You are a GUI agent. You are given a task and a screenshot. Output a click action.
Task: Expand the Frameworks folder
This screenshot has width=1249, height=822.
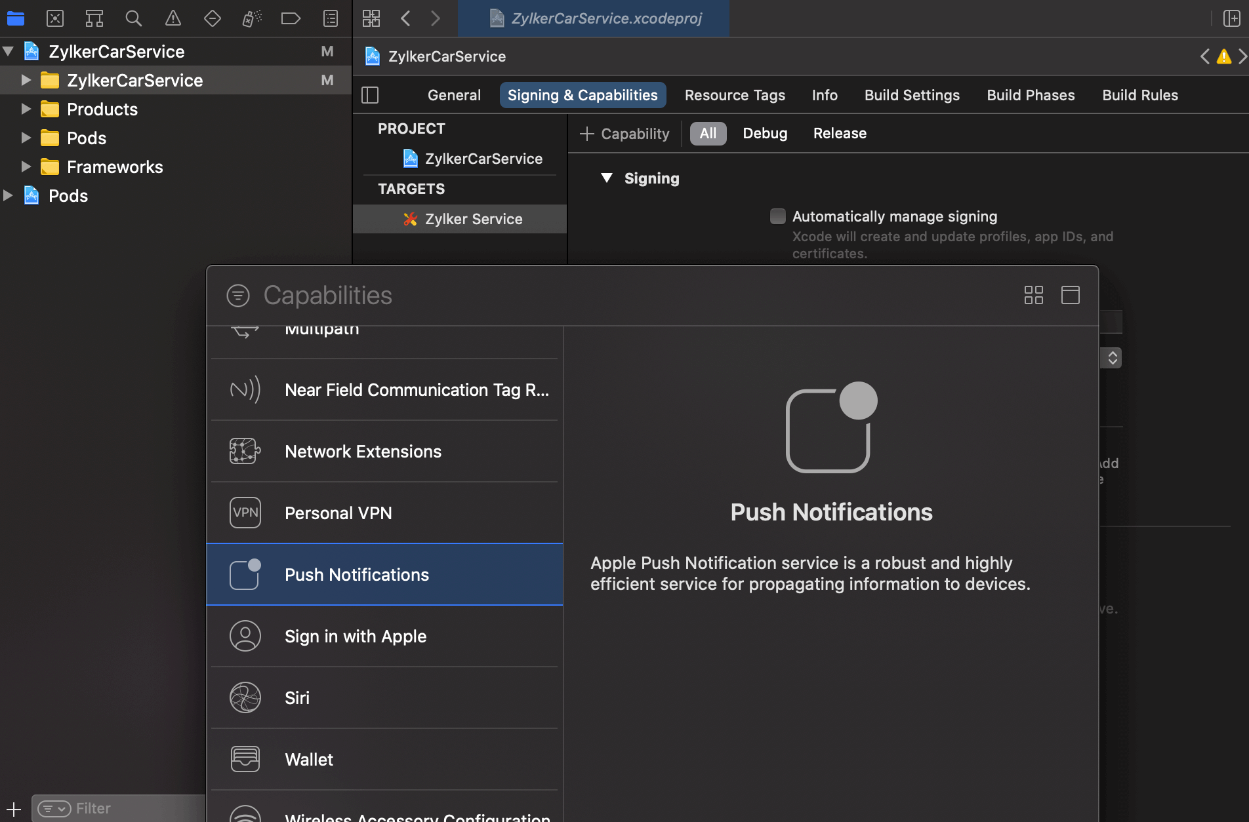(x=26, y=166)
